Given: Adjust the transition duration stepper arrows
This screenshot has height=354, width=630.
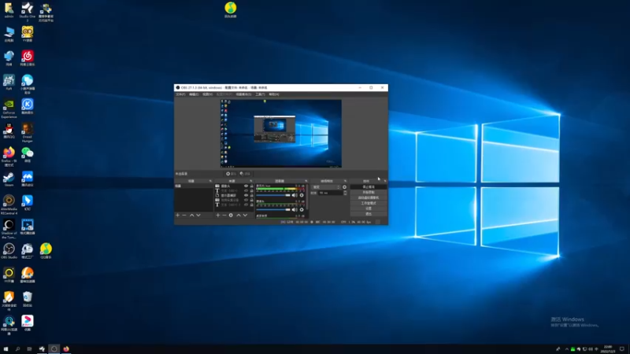Looking at the screenshot, I should (x=345, y=193).
